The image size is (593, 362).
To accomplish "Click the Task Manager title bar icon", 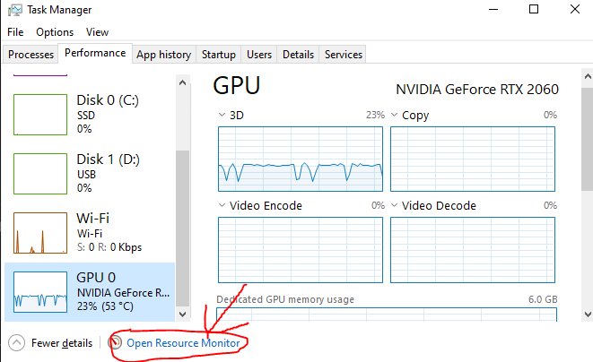I will tap(11, 9).
